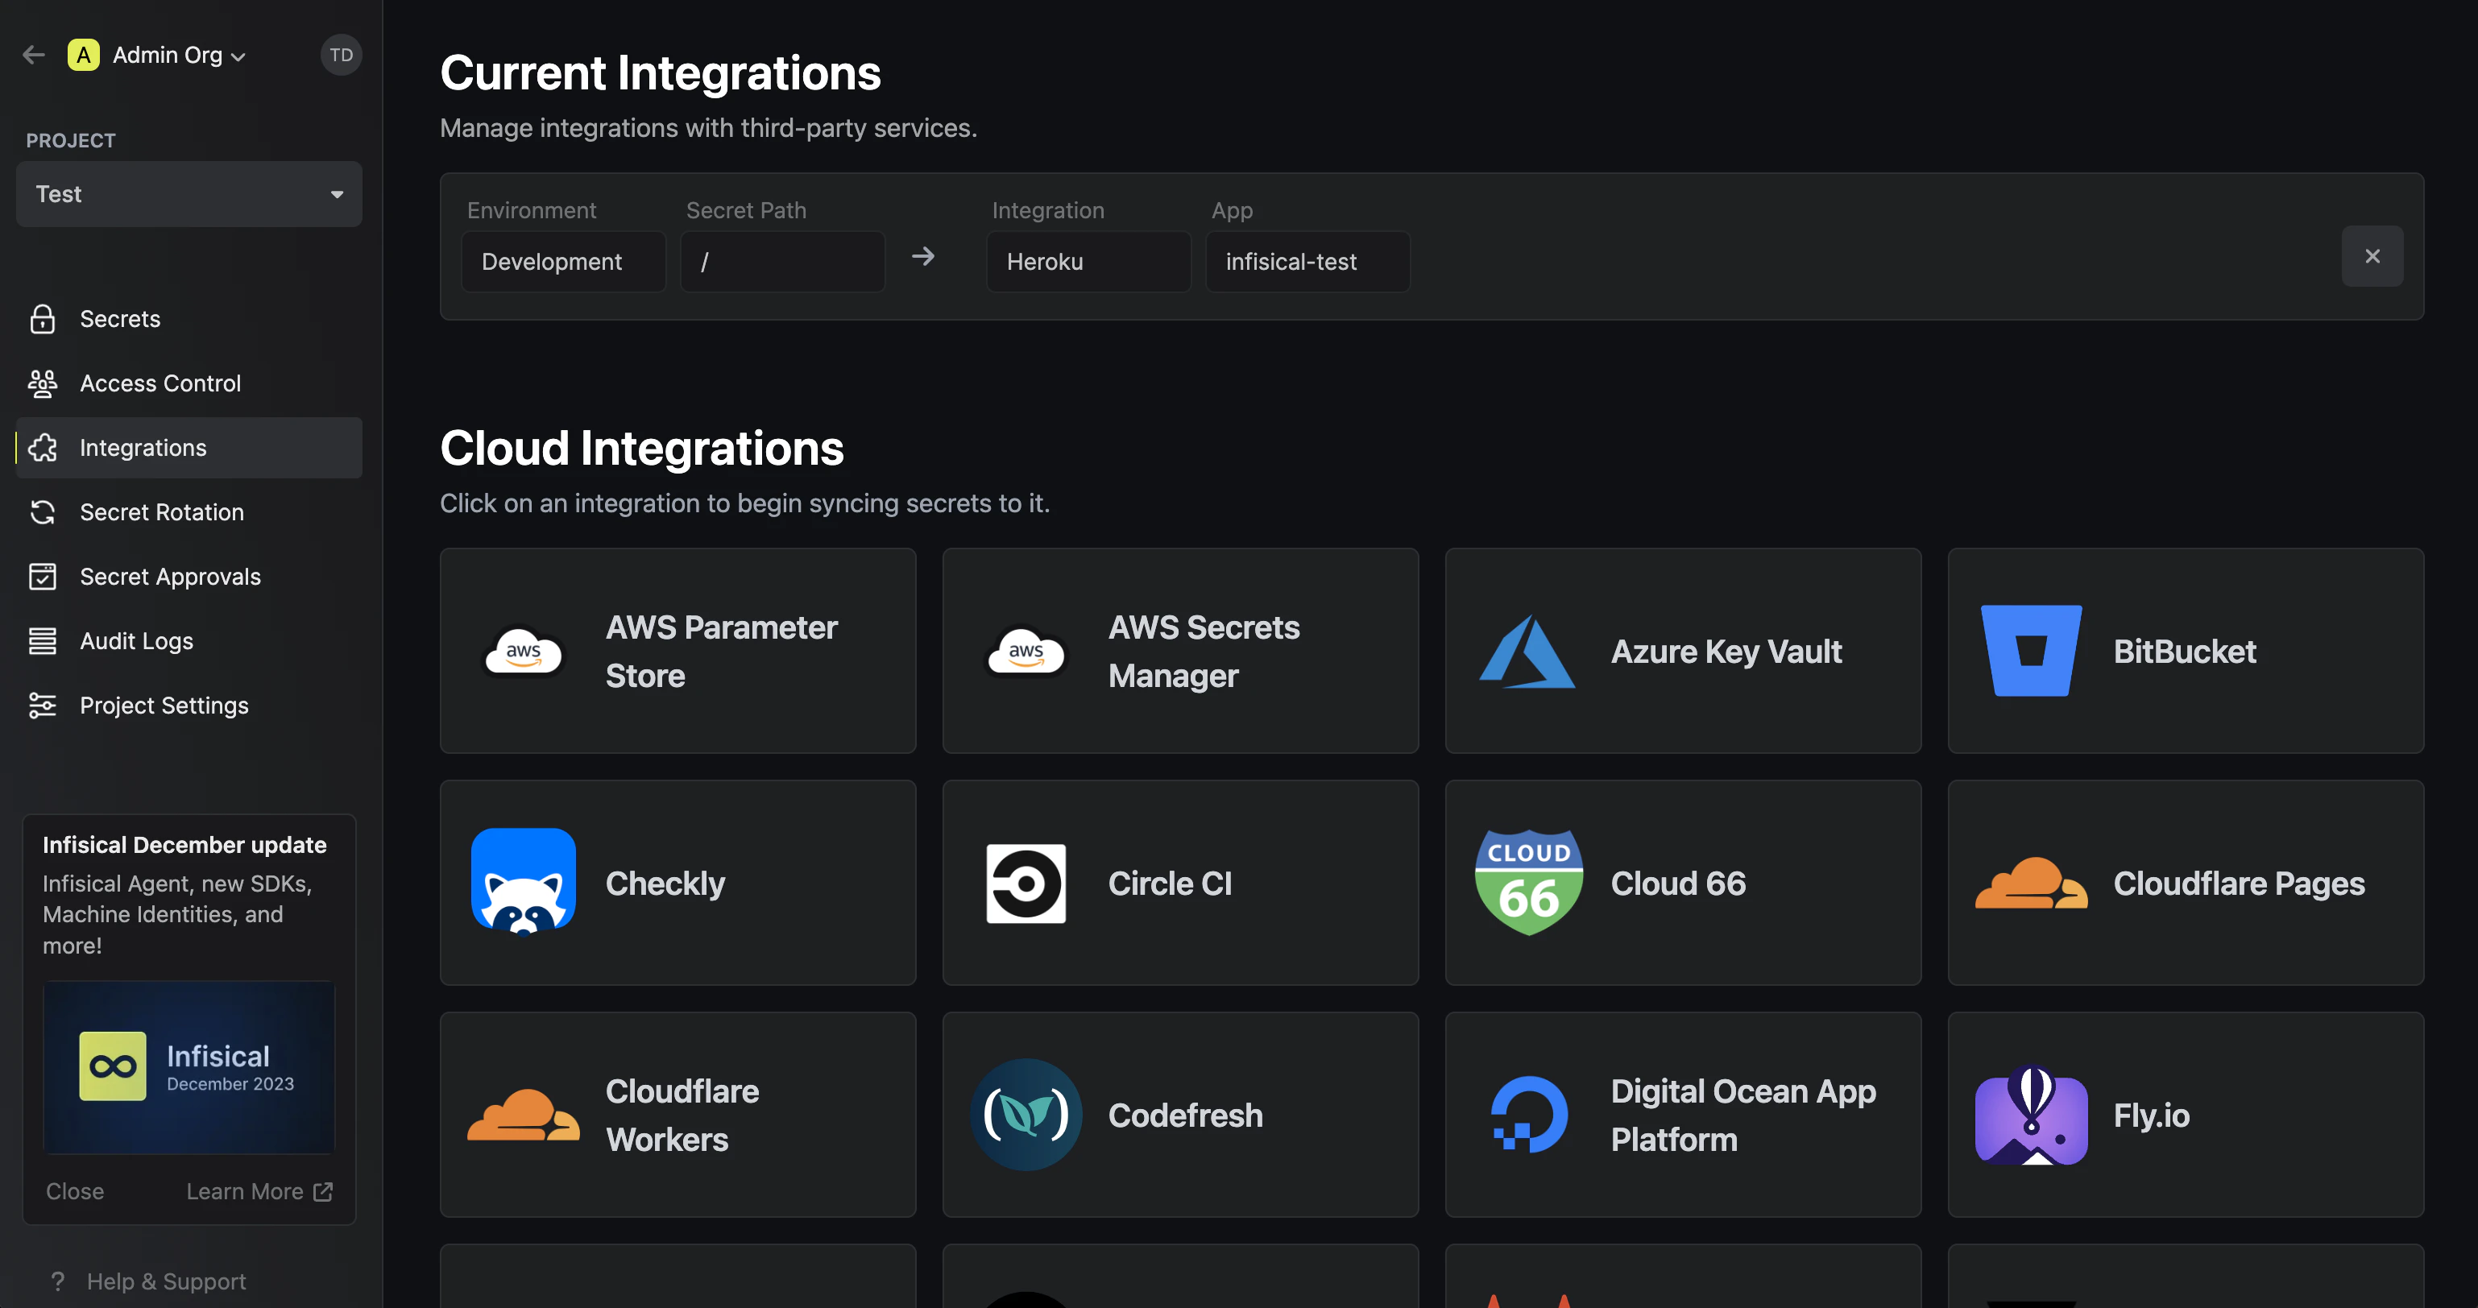Select the Integrations menu label
This screenshot has width=2478, height=1308.
click(x=143, y=448)
